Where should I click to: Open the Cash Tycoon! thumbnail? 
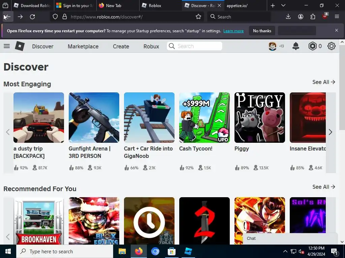tap(205, 118)
